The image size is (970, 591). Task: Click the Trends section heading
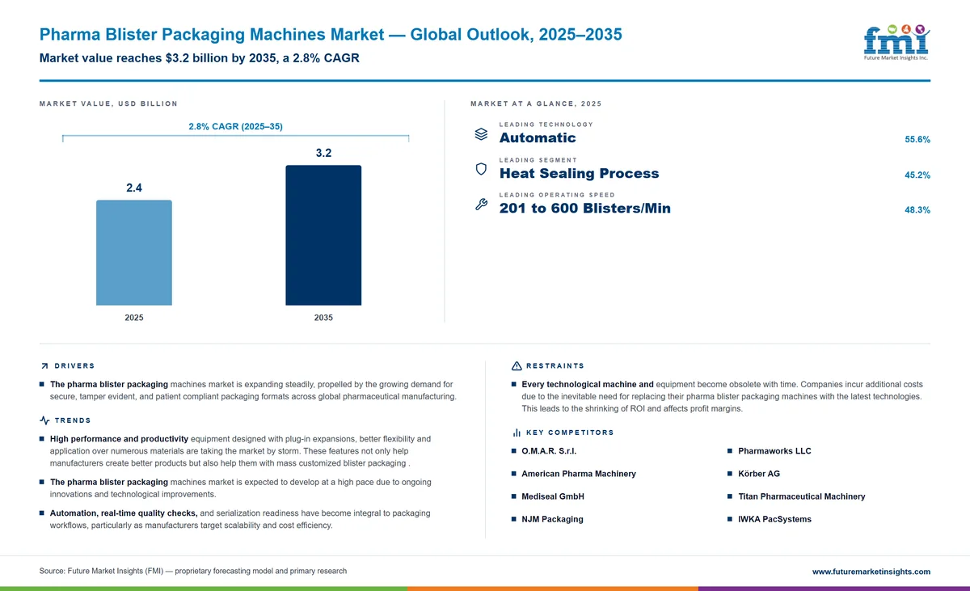pyautogui.click(x=73, y=420)
